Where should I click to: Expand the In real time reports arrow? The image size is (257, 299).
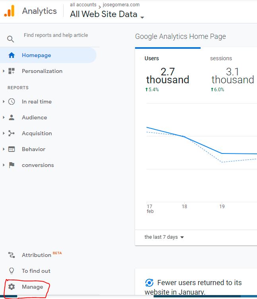coord(4,102)
